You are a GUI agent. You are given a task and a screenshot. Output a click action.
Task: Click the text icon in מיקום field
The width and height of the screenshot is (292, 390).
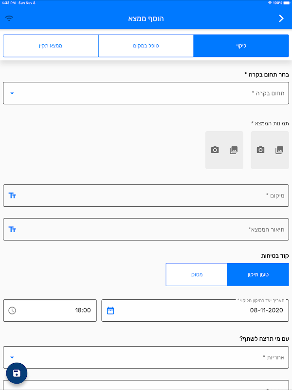coord(13,195)
